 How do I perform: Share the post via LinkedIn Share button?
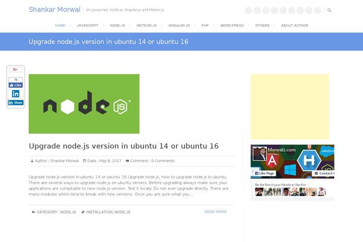coord(16,103)
